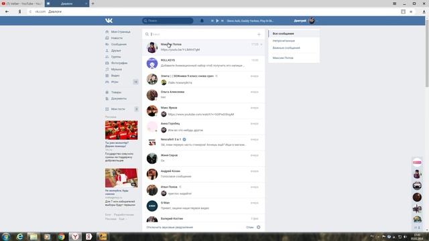Focus the top VK search field

coord(168,21)
